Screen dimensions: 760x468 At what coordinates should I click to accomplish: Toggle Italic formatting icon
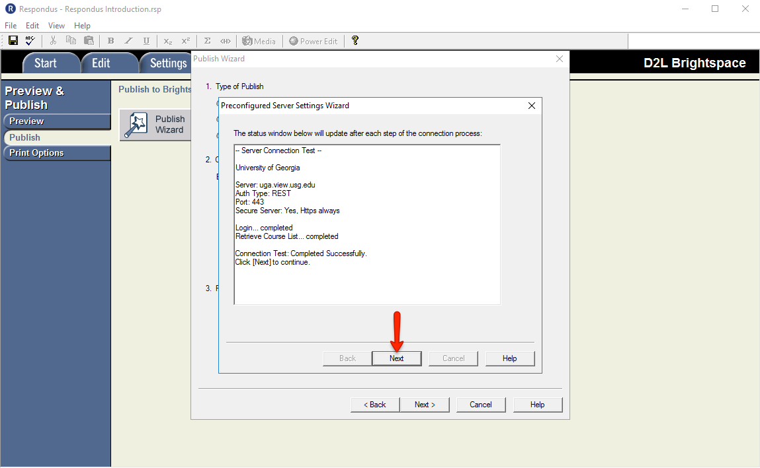128,41
